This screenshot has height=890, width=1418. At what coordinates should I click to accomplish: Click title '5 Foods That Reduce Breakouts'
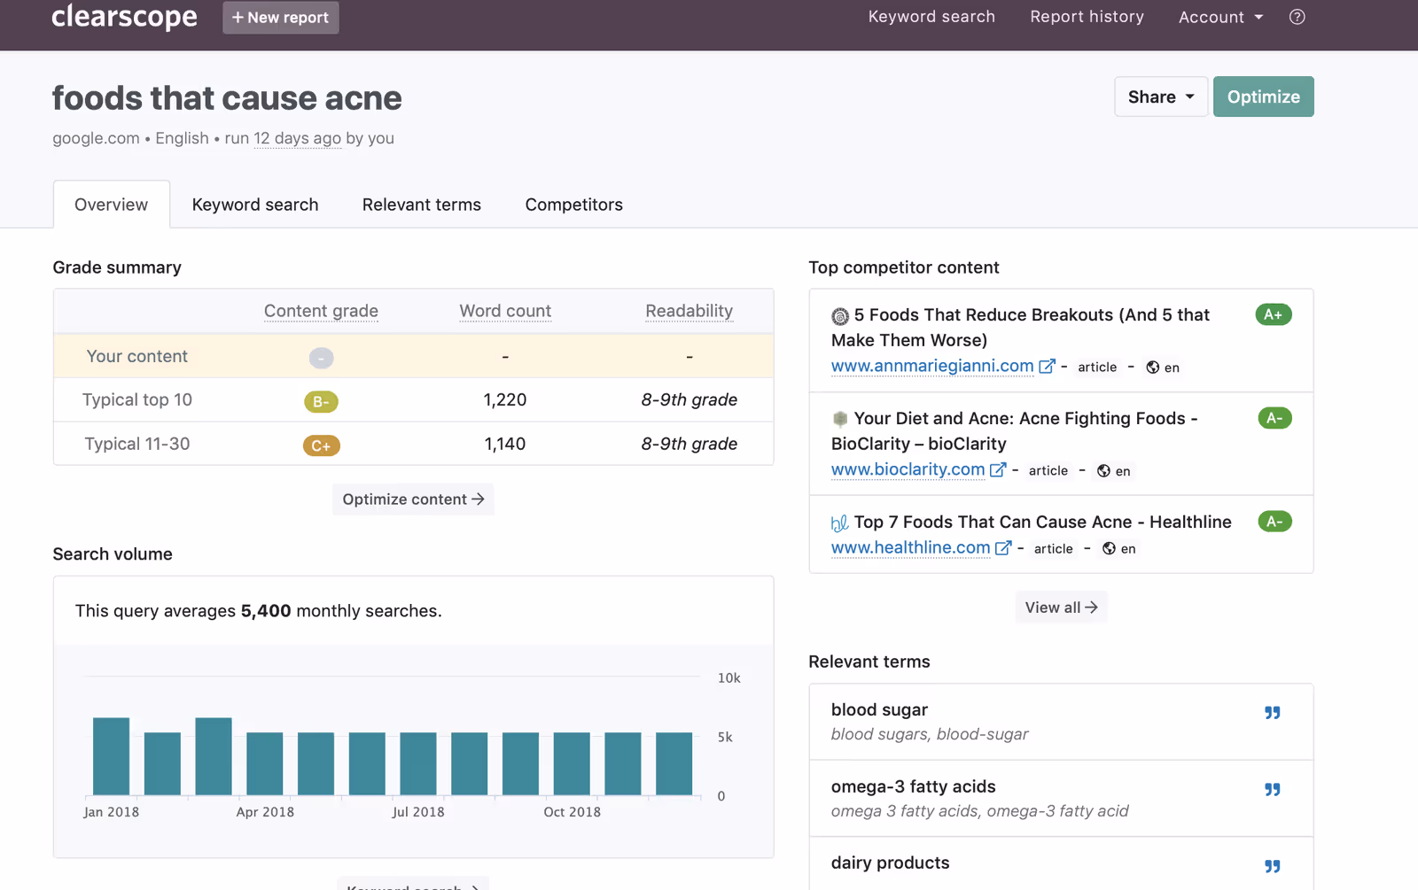(x=1020, y=328)
